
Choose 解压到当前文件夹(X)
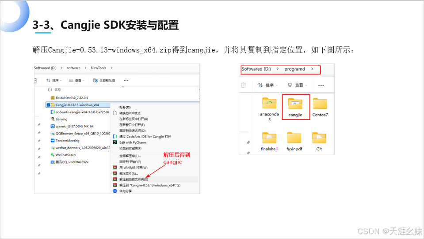[134, 179]
